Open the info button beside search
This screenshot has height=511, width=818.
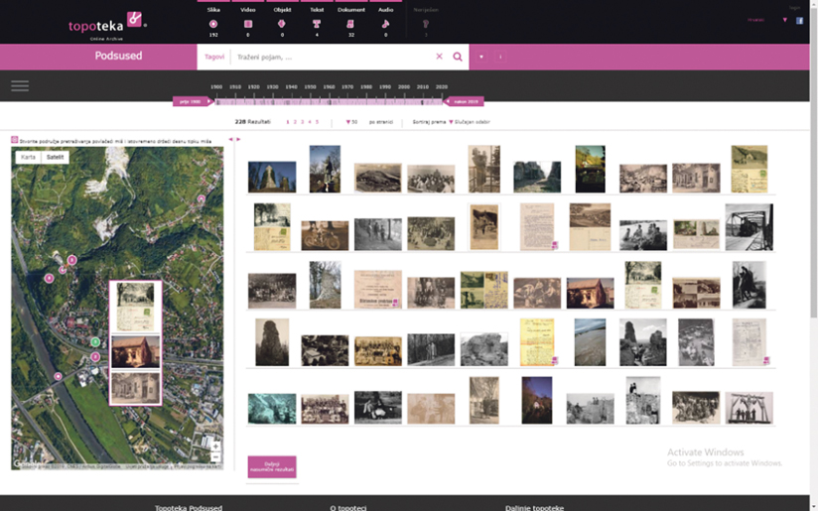[499, 57]
